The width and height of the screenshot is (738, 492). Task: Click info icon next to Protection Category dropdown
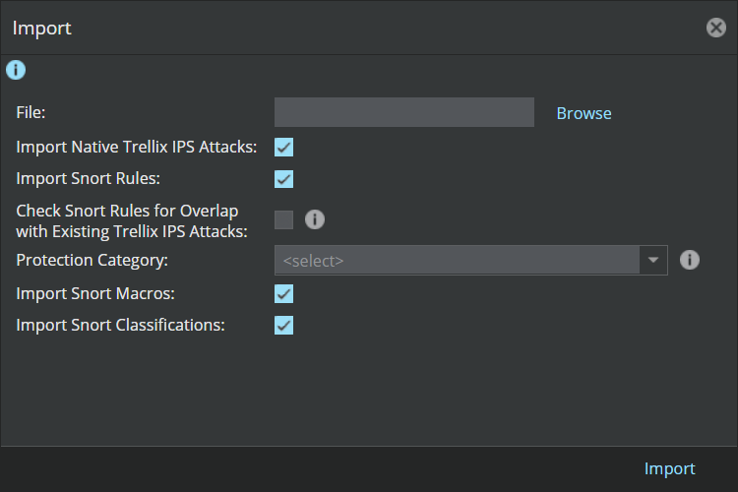click(690, 260)
